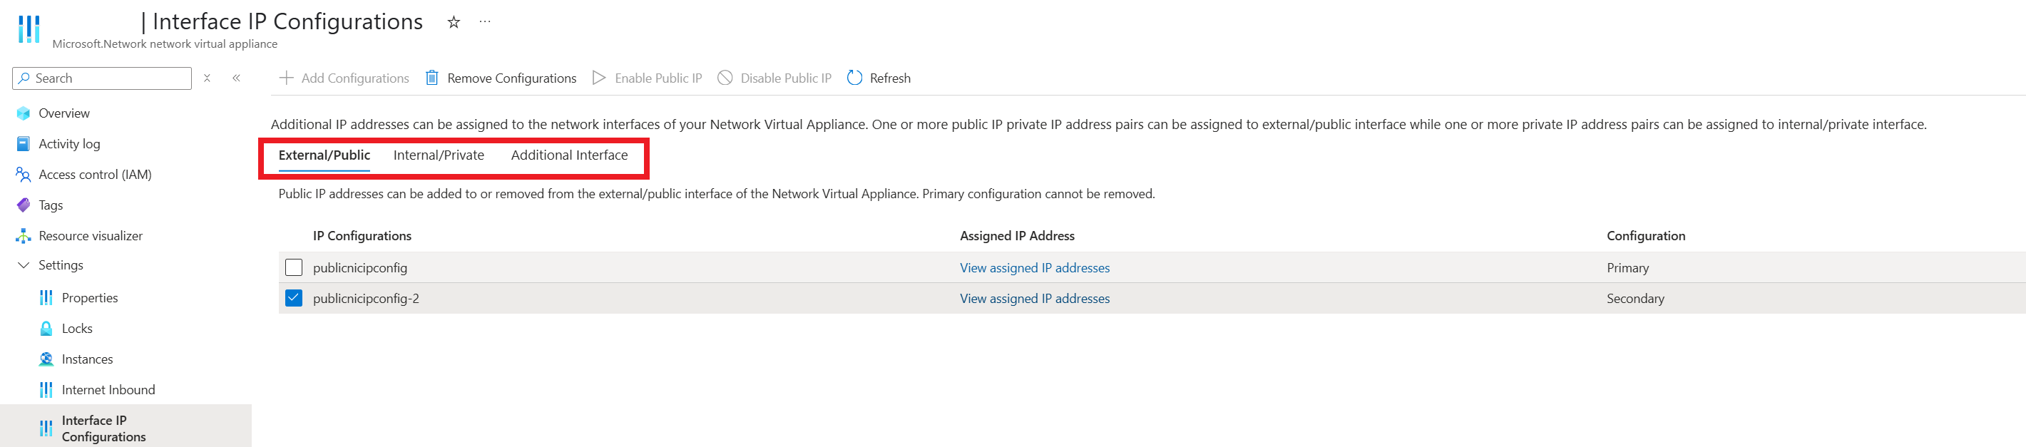The image size is (2026, 447).
Task: Collapse the Settings section chevron
Action: [24, 265]
